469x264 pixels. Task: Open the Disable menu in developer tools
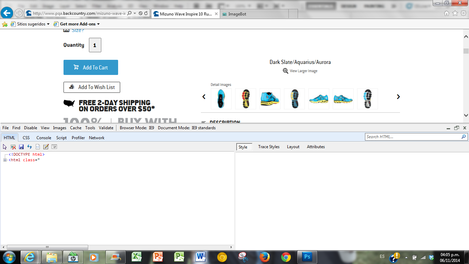30,128
